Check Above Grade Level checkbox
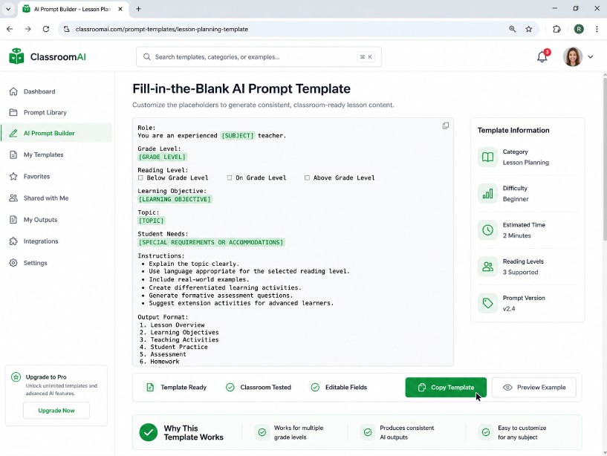607x456 pixels. point(307,177)
